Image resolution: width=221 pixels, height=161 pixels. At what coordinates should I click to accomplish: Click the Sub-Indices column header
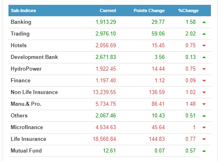23,10
